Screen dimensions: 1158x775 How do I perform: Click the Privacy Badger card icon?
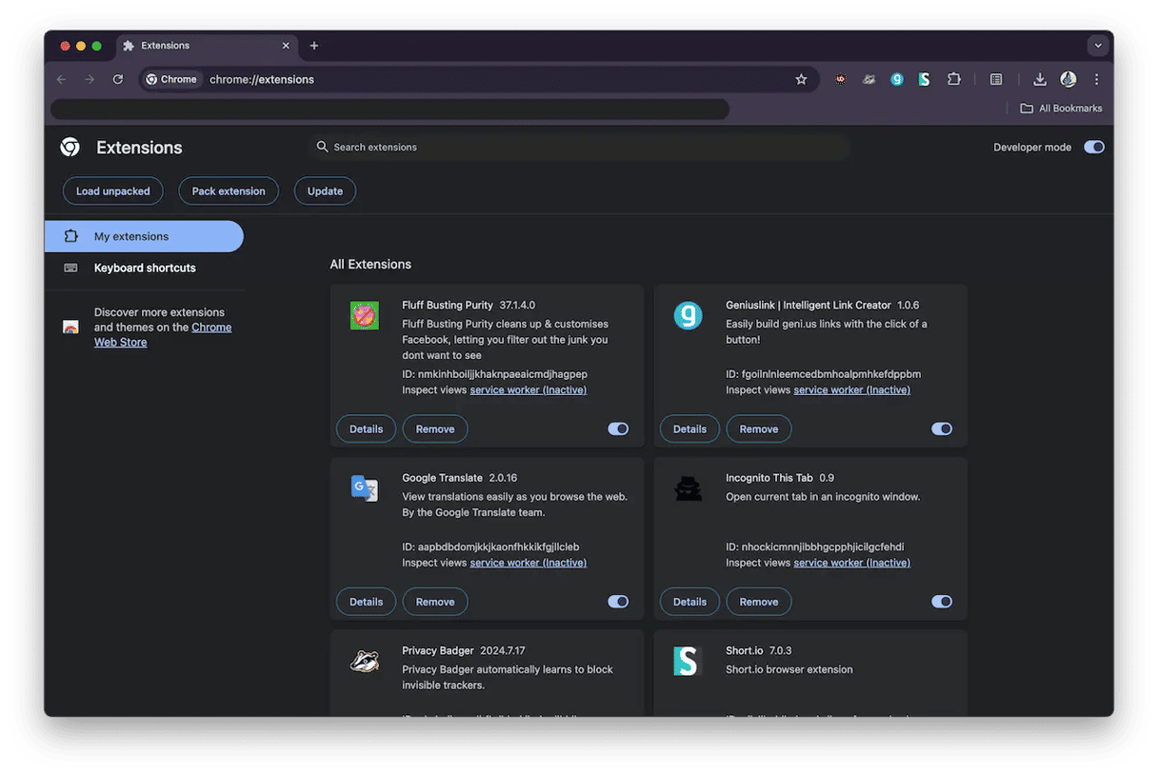coord(364,661)
